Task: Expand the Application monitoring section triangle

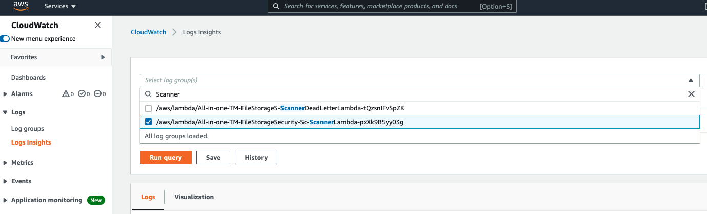Action: (x=5, y=200)
